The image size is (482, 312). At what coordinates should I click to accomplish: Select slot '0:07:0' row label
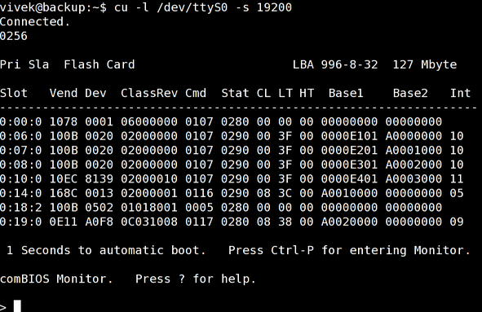pos(21,151)
